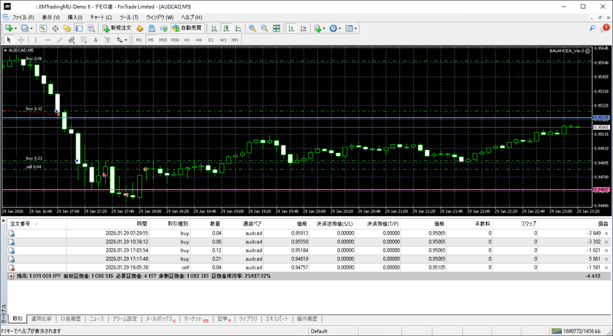Switch to the 口座履歴 tab

(x=71, y=319)
